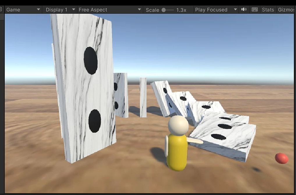This screenshot has height=195, width=296.
Task: Click the red ball on the ground
Action: (281, 158)
